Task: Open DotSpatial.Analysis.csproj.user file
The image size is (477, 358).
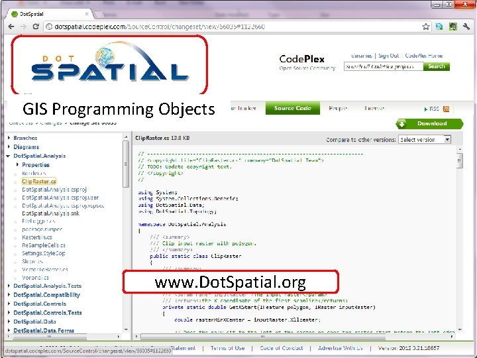Action: 60,198
